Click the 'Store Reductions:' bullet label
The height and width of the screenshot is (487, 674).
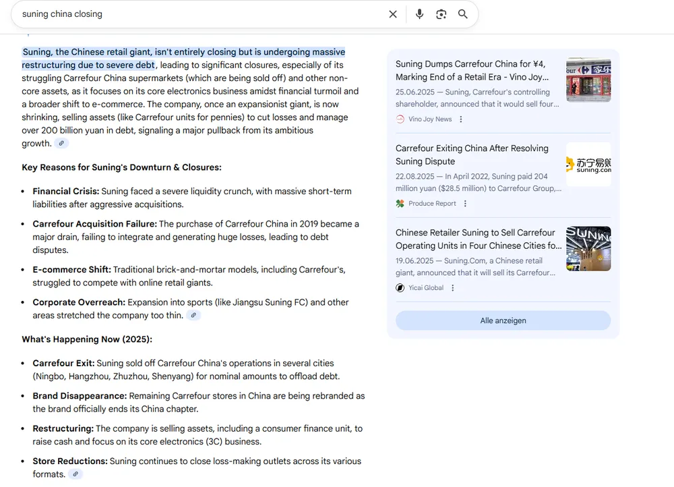coord(70,461)
